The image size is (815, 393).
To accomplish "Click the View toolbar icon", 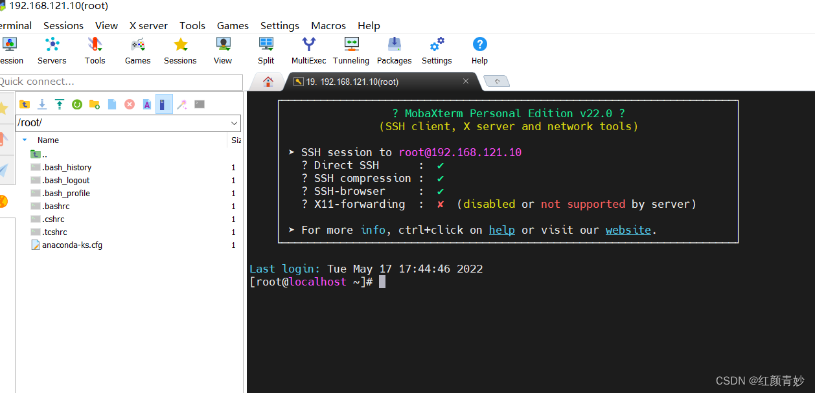I will point(223,51).
